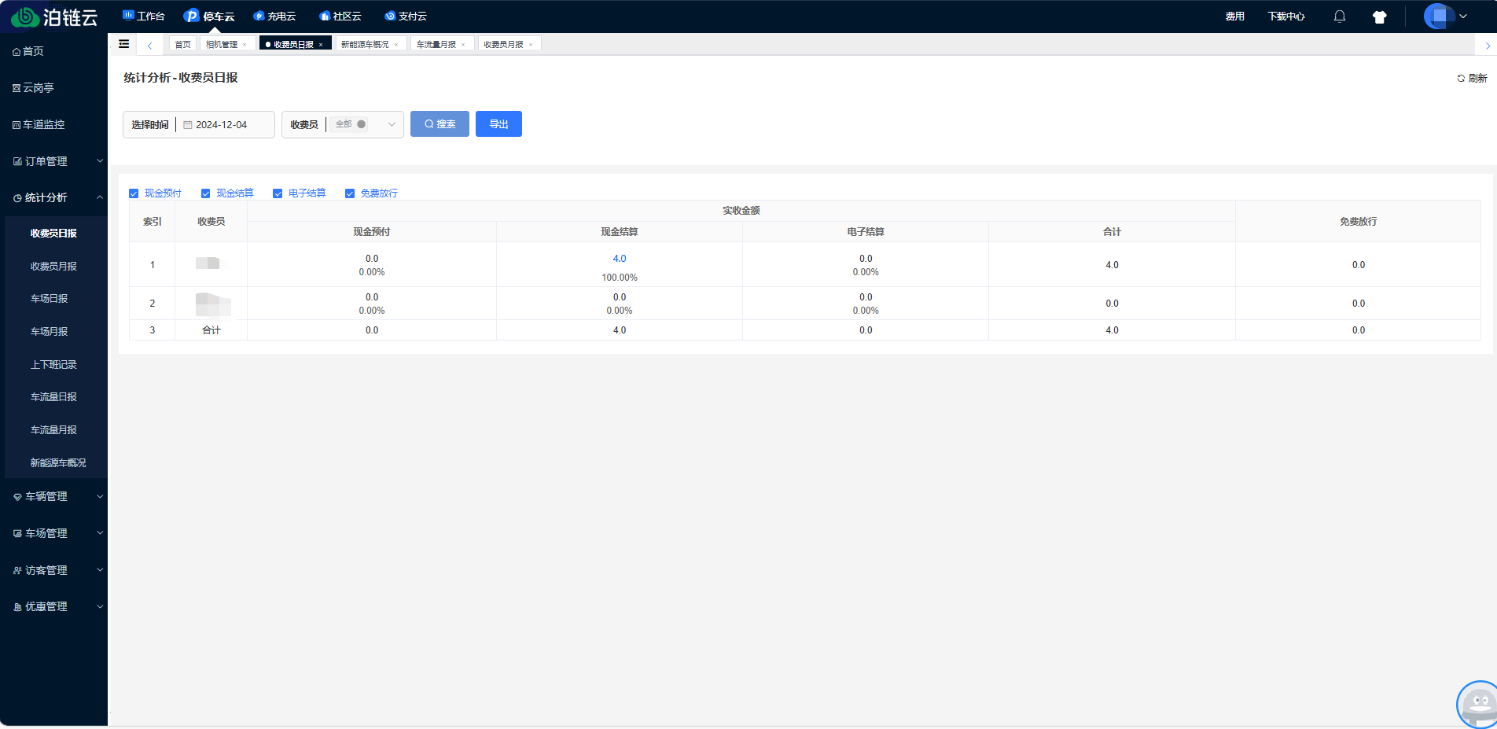Open the calendar icon in date field
This screenshot has height=729, width=1497.
(188, 125)
